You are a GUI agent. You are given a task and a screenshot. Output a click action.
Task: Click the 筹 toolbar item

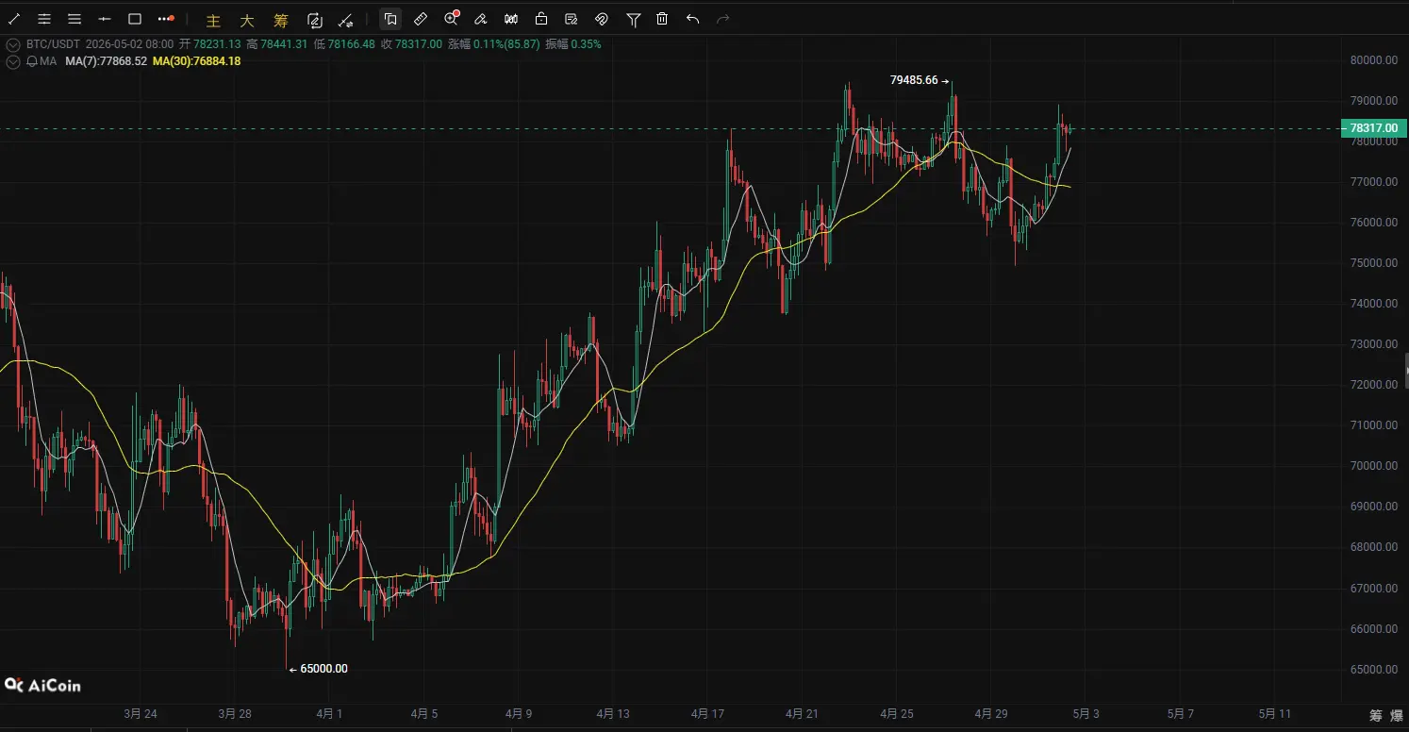281,20
